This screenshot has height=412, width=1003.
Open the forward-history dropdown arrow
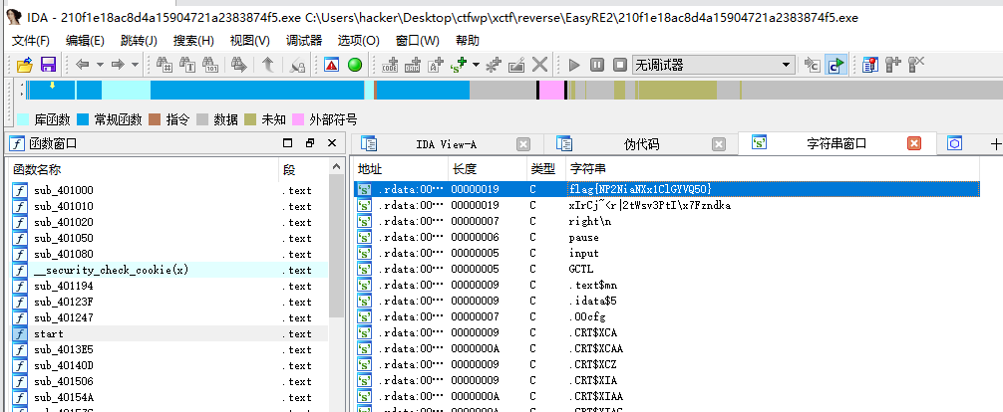coord(135,65)
